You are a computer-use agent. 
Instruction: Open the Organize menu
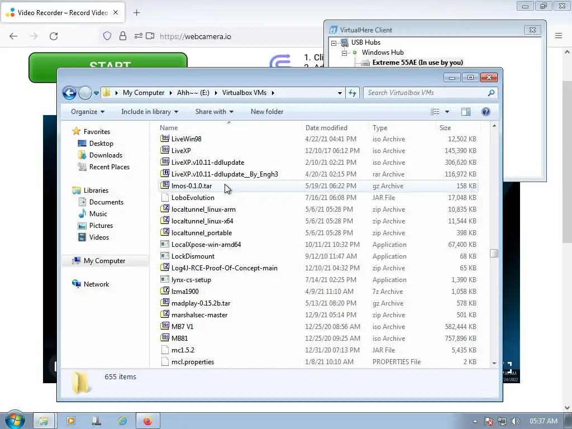pos(88,112)
